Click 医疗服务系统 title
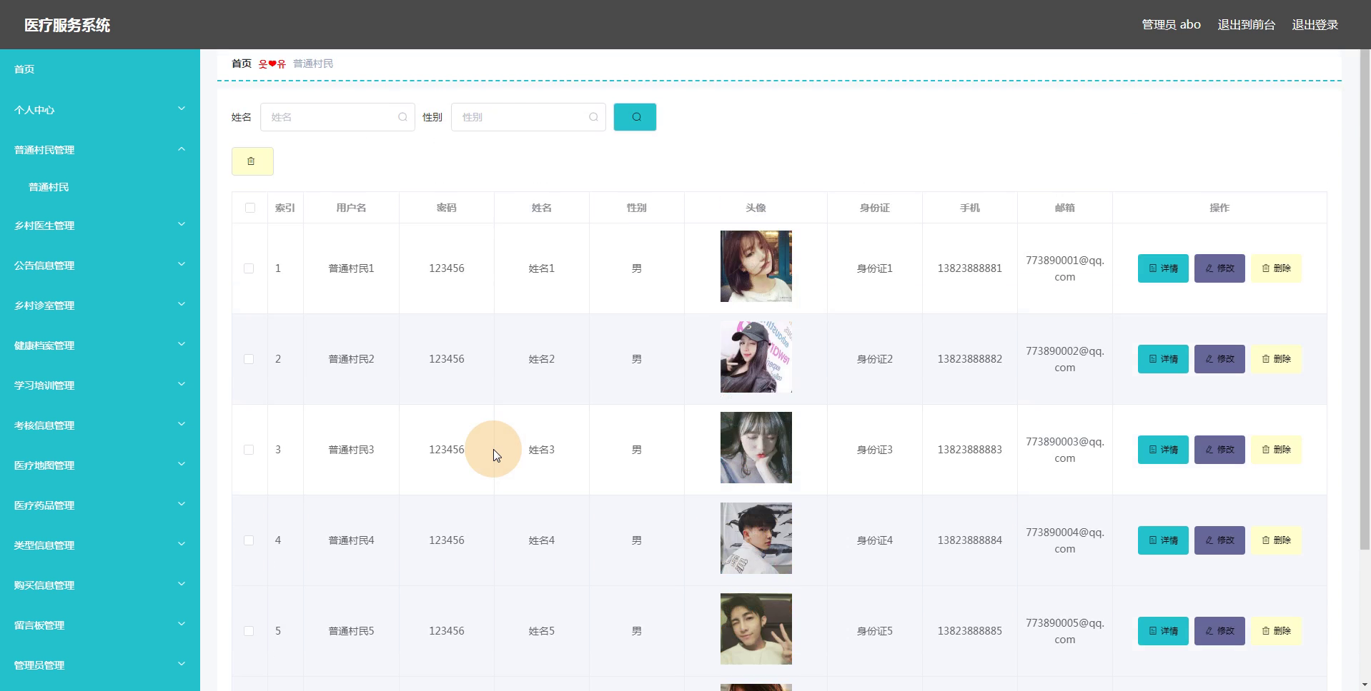This screenshot has width=1371, height=691. pyautogui.click(x=67, y=25)
